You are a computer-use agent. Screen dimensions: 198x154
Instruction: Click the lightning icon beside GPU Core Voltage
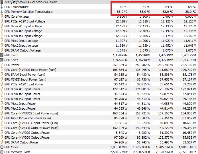pyautogui.click(x=1, y=17)
